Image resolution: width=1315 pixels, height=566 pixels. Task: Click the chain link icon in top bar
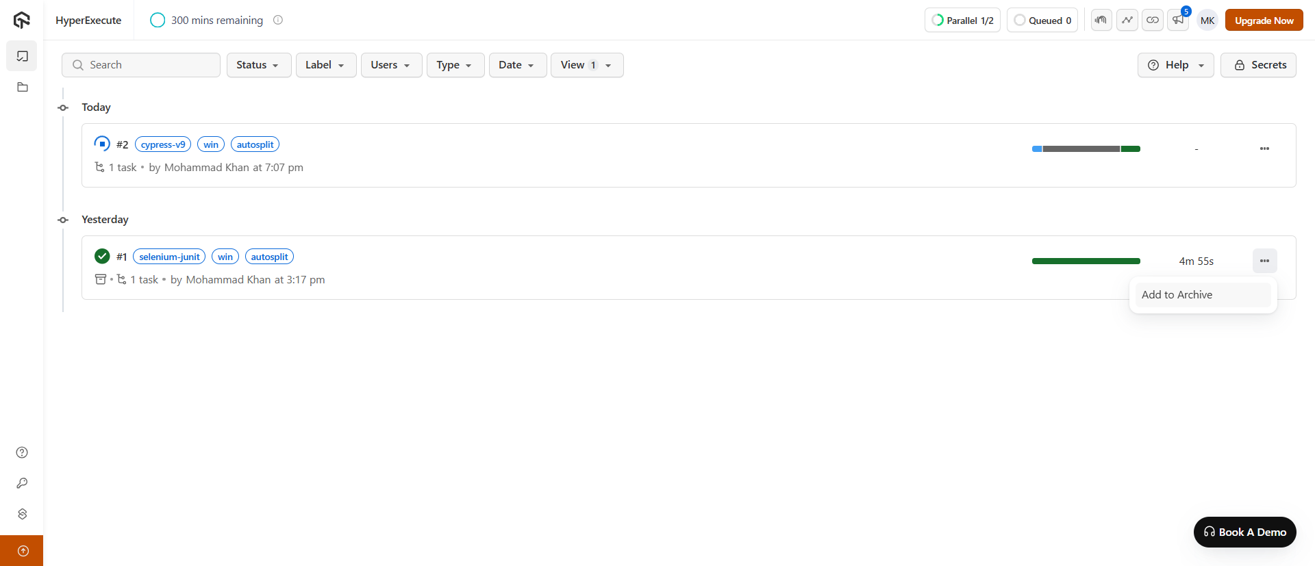coord(1153,20)
